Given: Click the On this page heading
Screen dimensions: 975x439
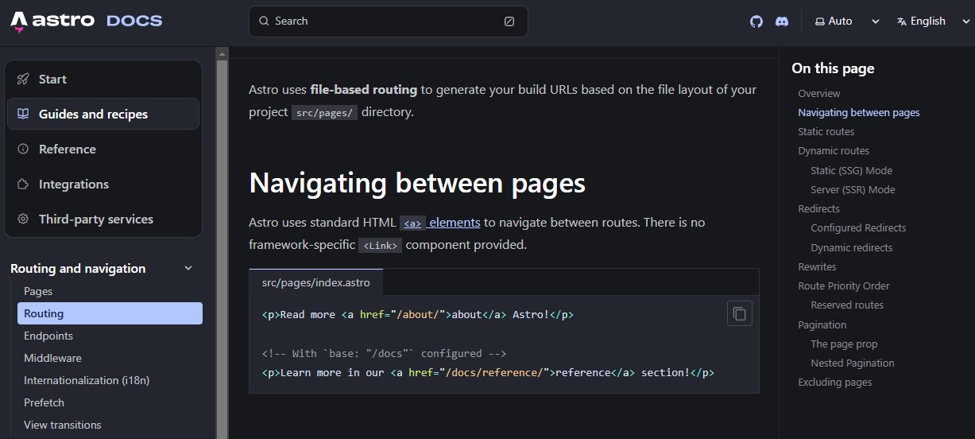Looking at the screenshot, I should [833, 68].
